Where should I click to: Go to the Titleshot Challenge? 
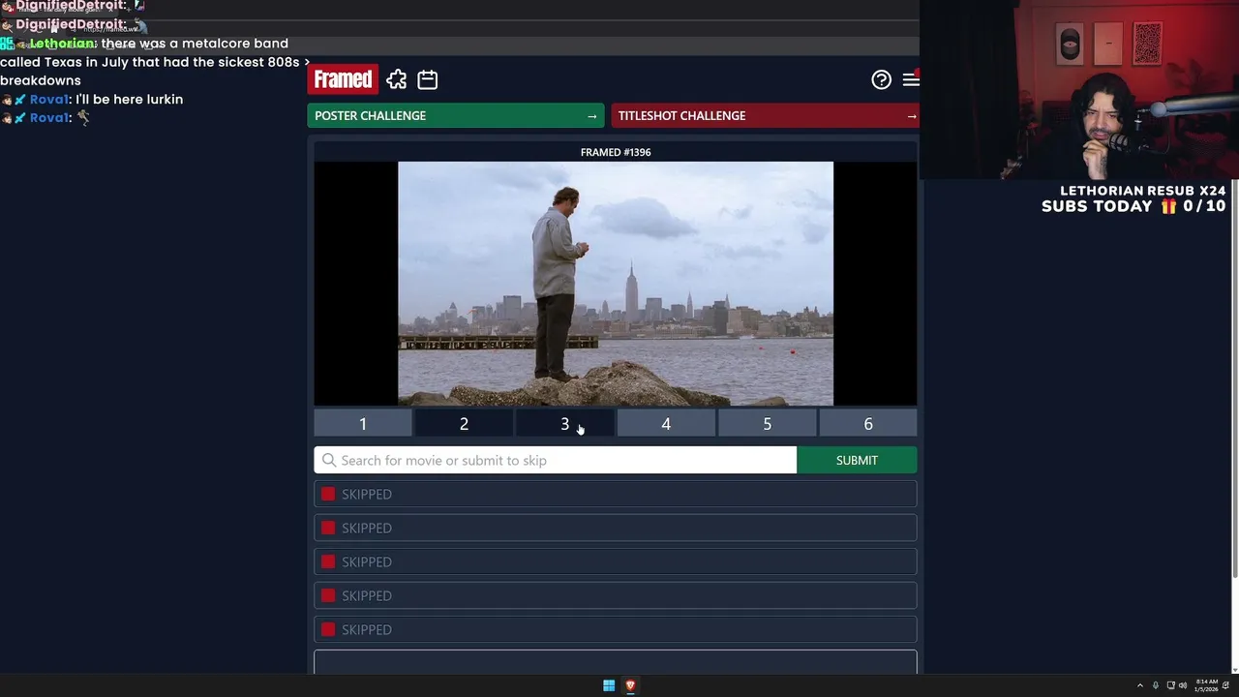coord(765,115)
